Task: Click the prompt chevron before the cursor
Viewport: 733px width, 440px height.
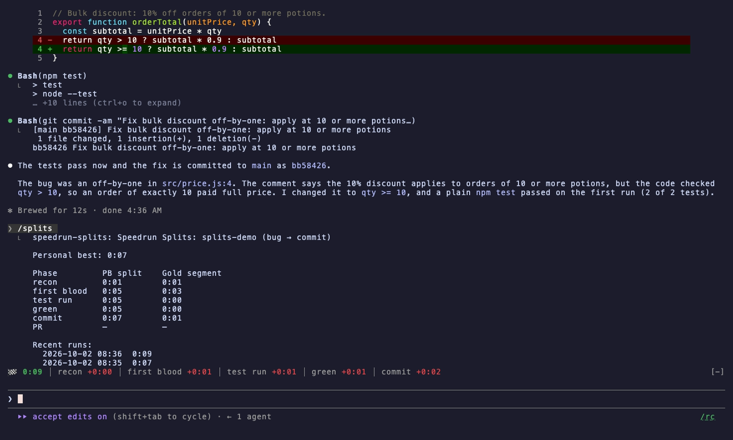Action: [10, 399]
